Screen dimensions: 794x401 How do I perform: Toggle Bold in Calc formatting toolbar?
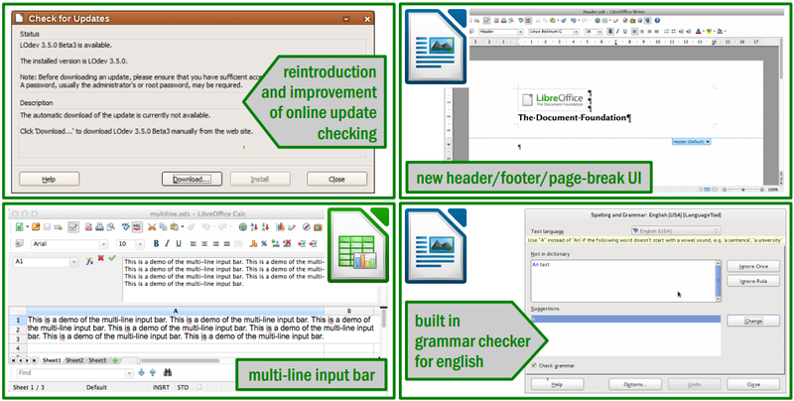[x=156, y=243]
